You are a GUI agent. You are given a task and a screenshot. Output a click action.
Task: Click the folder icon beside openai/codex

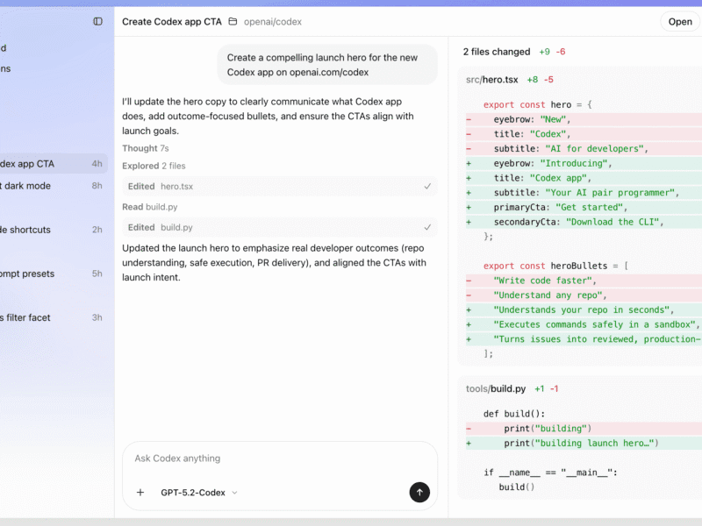click(x=233, y=22)
